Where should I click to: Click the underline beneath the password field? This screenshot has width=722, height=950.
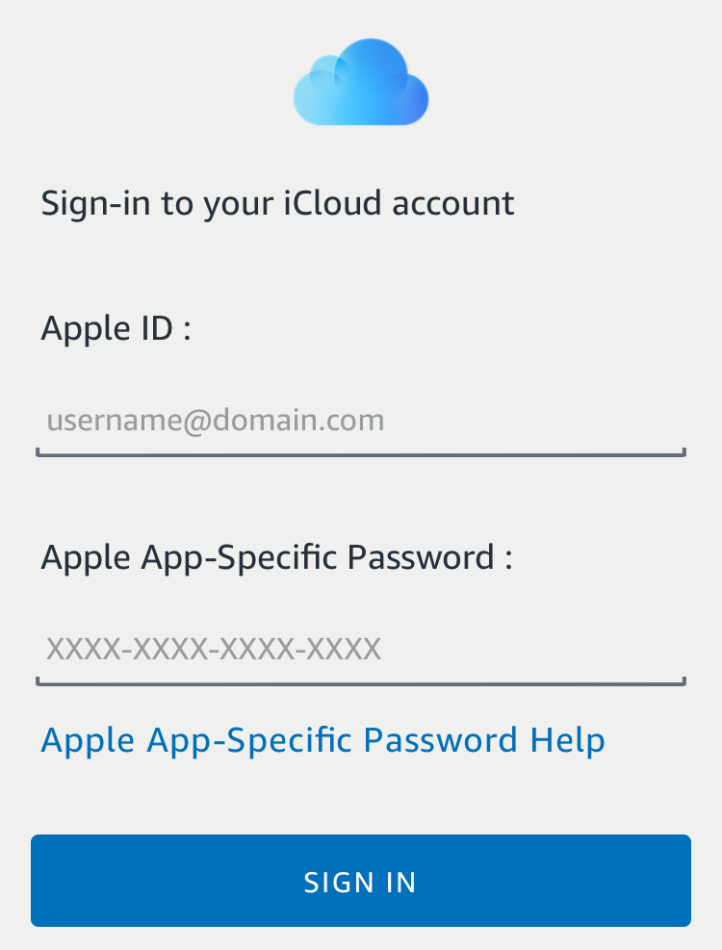[361, 683]
